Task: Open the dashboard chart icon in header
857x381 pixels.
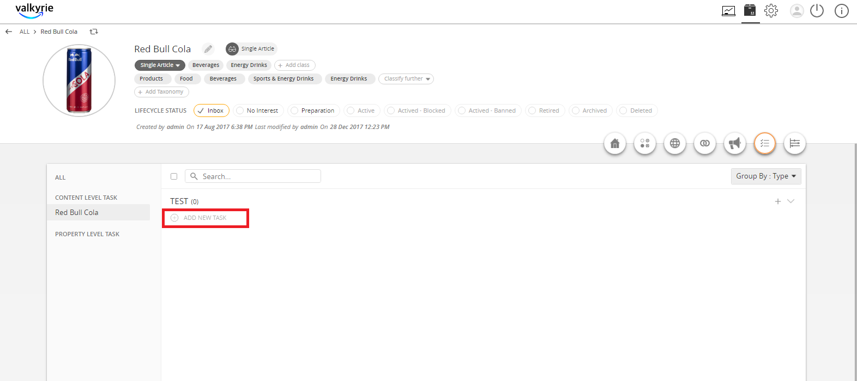Action: click(x=728, y=11)
